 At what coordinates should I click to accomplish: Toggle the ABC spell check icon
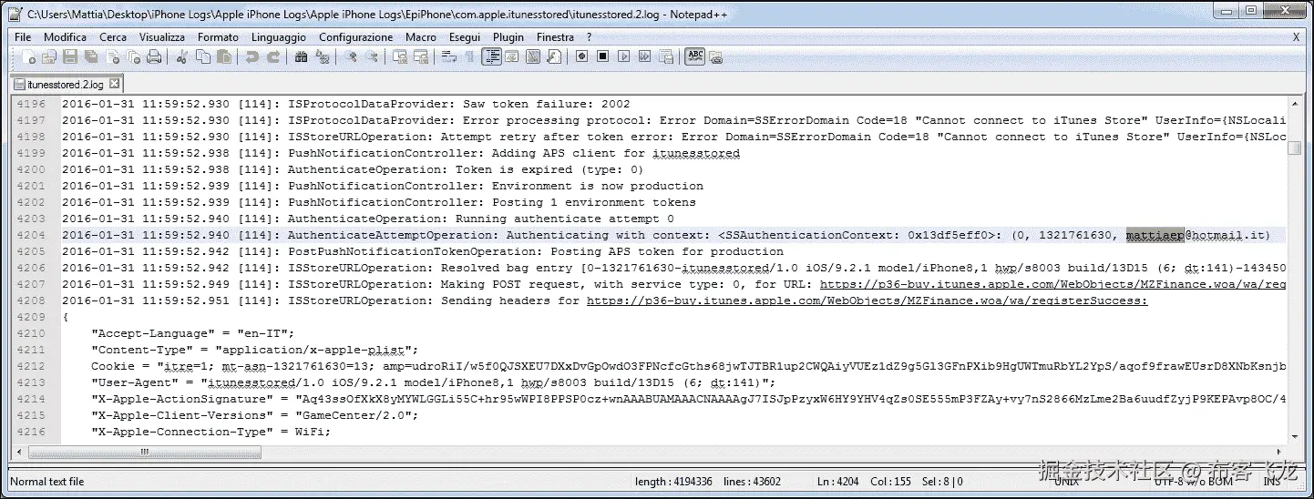tap(695, 57)
